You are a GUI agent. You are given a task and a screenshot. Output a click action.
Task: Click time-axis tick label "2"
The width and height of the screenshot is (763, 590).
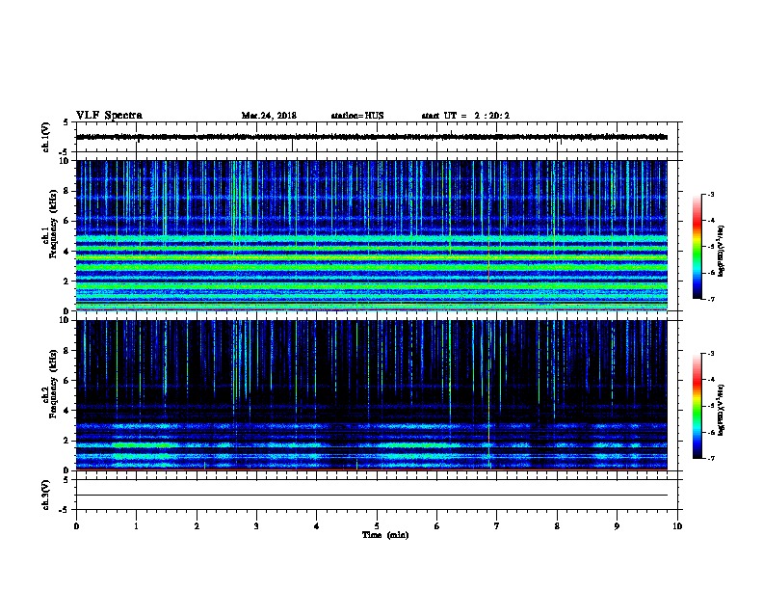pos(197,526)
